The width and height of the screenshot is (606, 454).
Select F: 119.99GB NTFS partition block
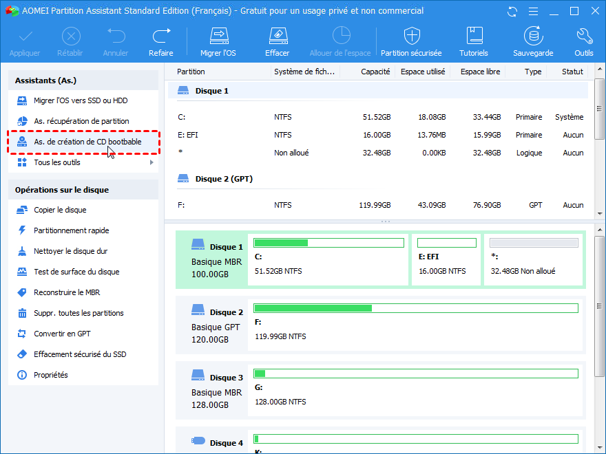[x=415, y=325]
